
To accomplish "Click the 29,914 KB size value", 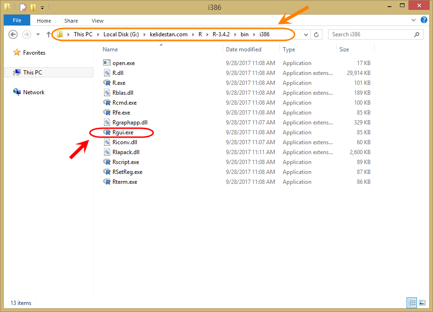I will pyautogui.click(x=359, y=73).
